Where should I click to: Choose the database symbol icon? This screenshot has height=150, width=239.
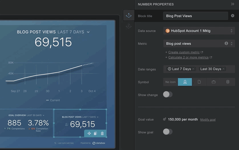pos(228,82)
